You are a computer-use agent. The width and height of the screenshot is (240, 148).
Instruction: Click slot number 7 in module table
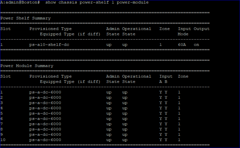[2, 124]
